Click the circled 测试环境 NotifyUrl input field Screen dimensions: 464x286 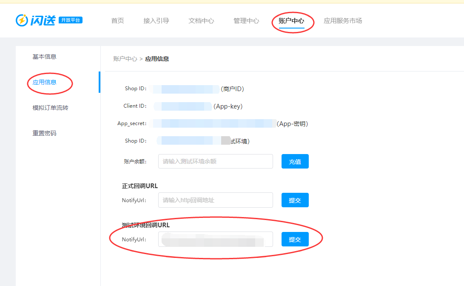pyautogui.click(x=215, y=239)
